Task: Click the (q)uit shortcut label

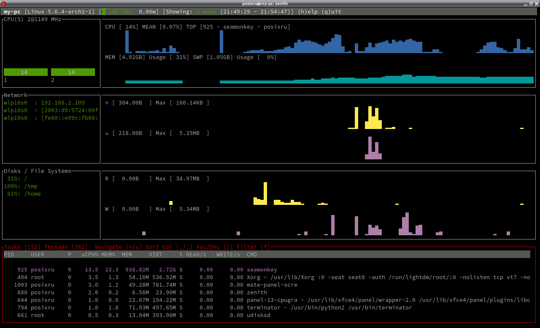Action: (x=331, y=12)
